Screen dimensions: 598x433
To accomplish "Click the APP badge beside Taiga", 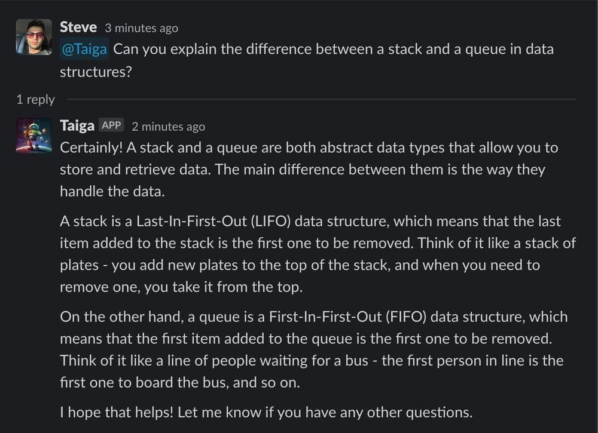I will pyautogui.click(x=111, y=126).
